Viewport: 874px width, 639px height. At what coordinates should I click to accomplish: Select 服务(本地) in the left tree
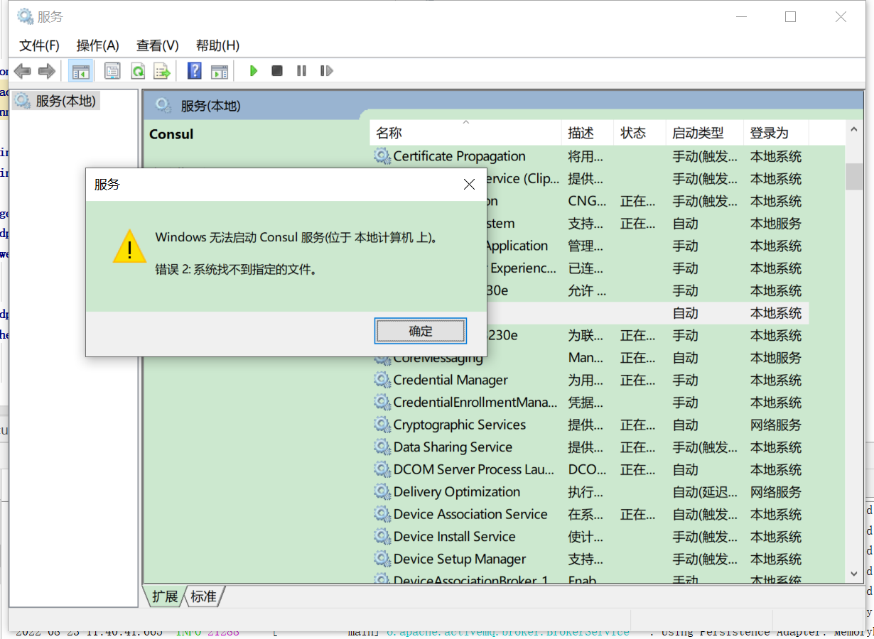56,101
